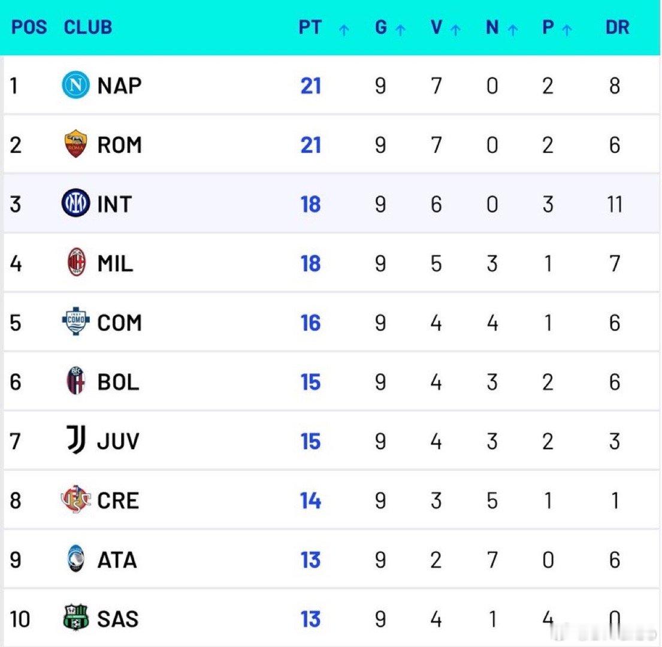Click the CLUB column header
The width and height of the screenshot is (662, 647).
(x=88, y=28)
